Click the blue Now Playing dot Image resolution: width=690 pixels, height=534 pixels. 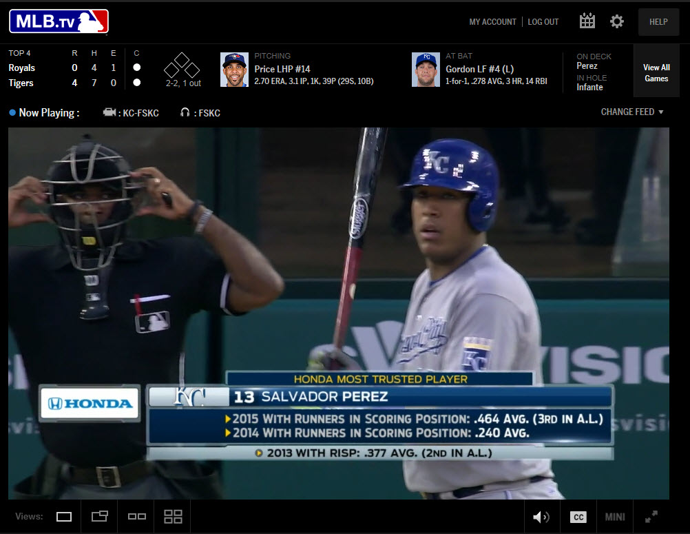click(x=12, y=112)
